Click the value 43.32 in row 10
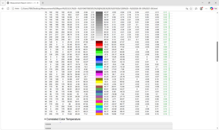This screenshot has width=219, height=130. pos(70,12)
